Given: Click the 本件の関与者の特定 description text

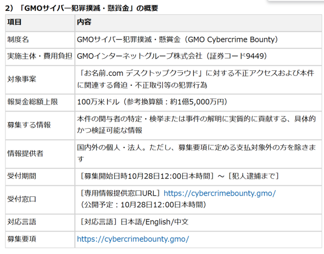Looking at the screenshot, I should 196,125.
